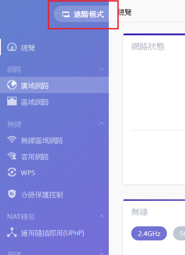
Task: Open the 區域網路 menu item
Action: (x=54, y=101)
